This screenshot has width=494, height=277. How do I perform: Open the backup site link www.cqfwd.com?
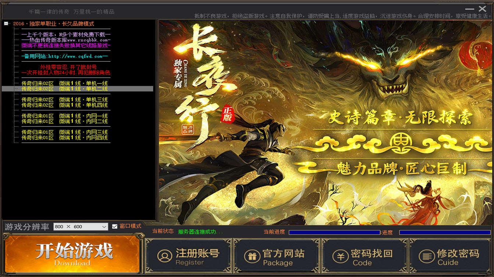click(64, 56)
